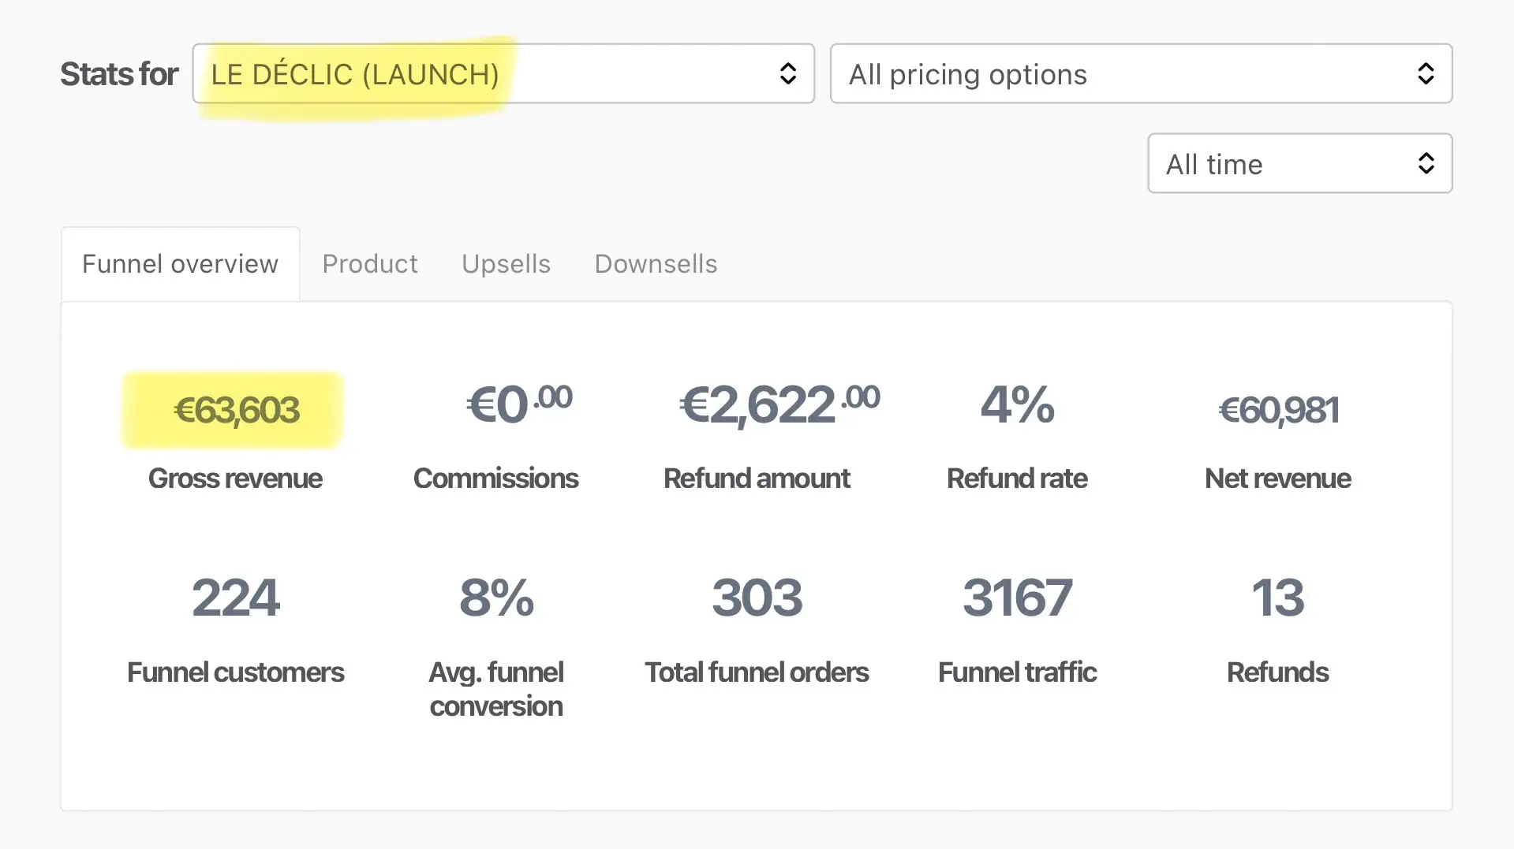Click the 3167 Funnel traffic stat
Image resolution: width=1514 pixels, height=849 pixels.
[x=1017, y=598]
